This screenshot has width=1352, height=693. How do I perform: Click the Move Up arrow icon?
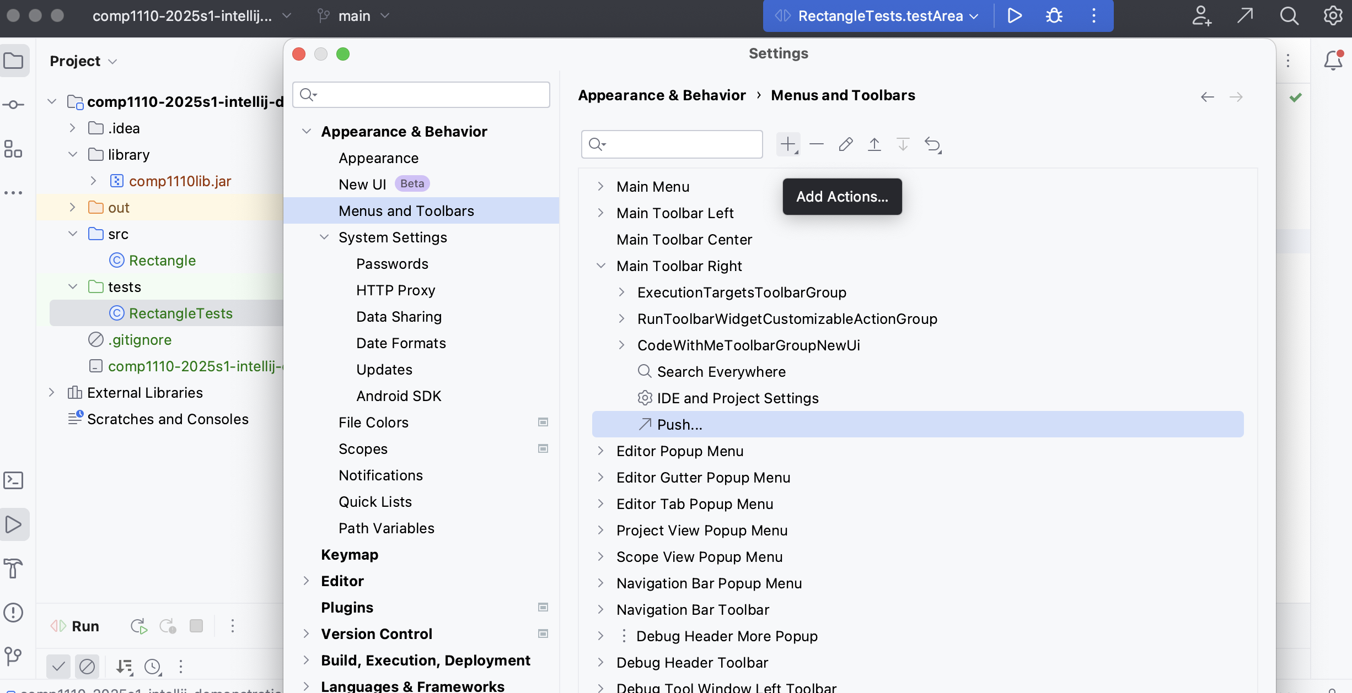tap(874, 144)
